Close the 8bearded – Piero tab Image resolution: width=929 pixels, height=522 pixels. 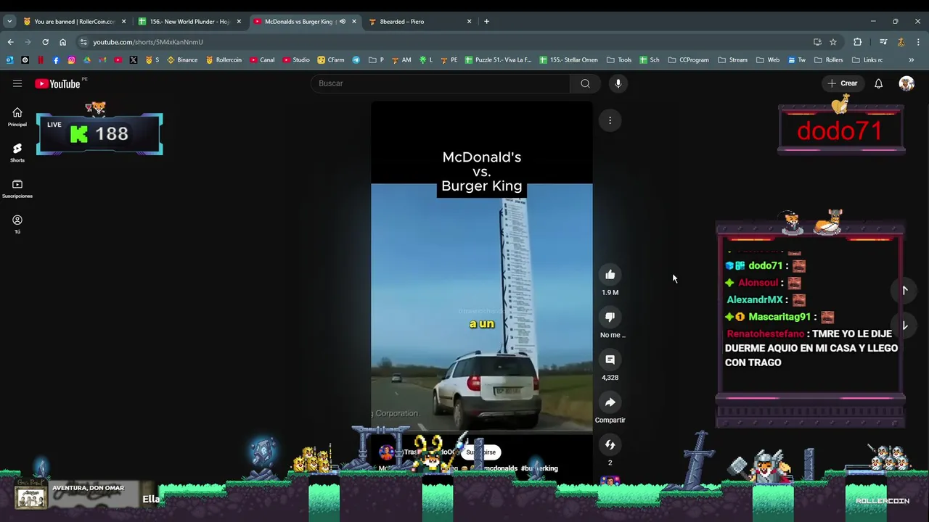coord(469,22)
